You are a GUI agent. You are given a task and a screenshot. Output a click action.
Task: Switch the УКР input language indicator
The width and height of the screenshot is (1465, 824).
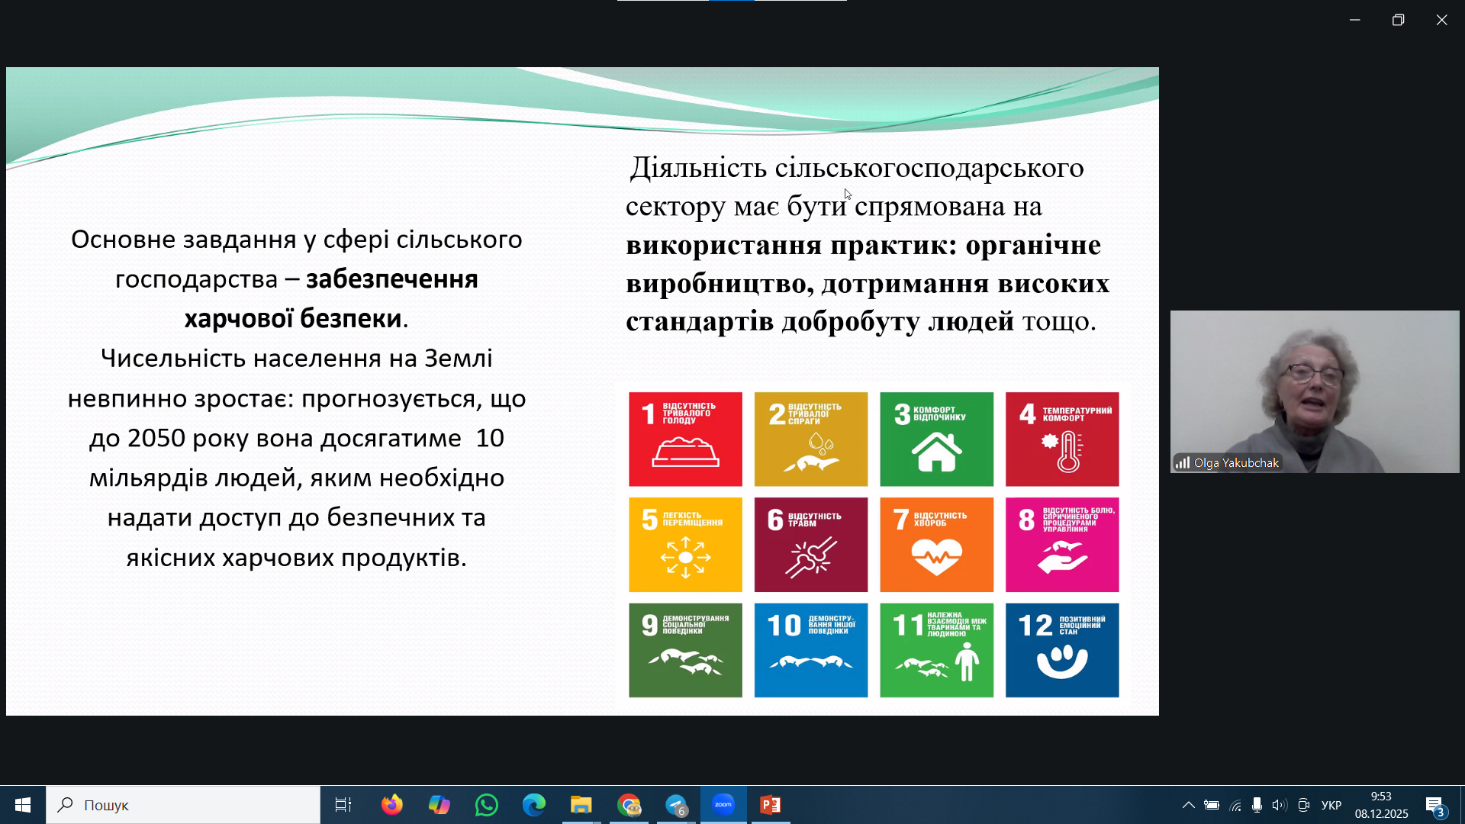click(1331, 805)
